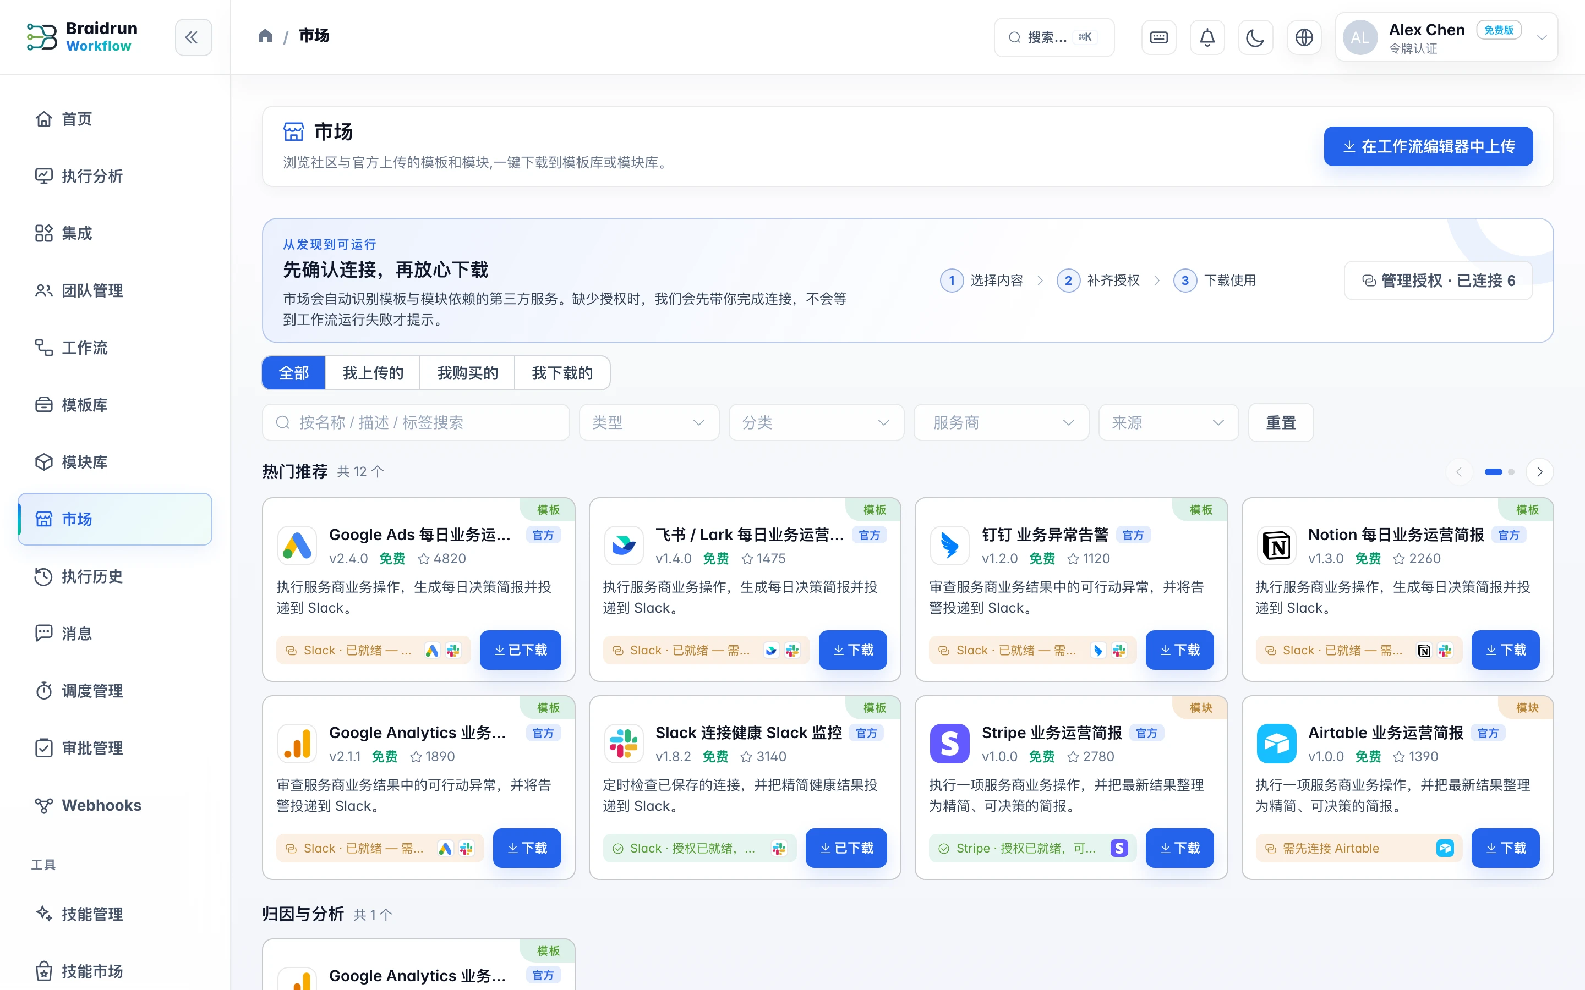Open 团队管理 sidebar item
Image resolution: width=1585 pixels, height=990 pixels.
point(115,291)
